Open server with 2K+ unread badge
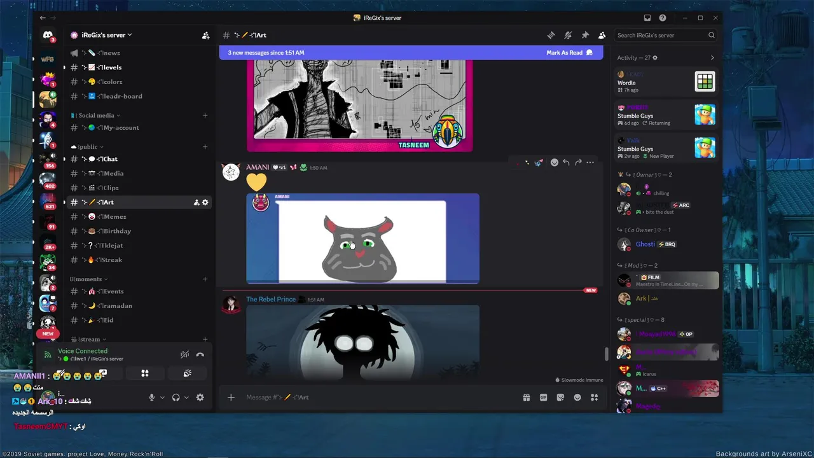This screenshot has height=458, width=814. pyautogui.click(x=48, y=241)
